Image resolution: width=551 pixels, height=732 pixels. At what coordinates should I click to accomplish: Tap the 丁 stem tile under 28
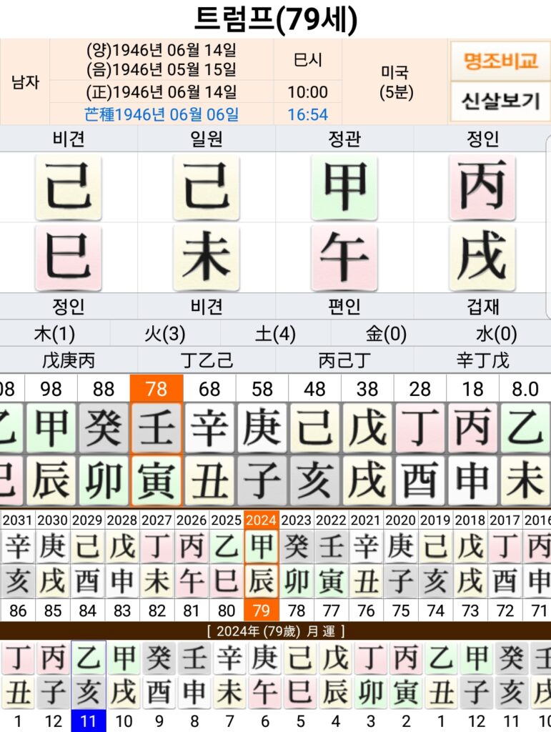tap(420, 428)
